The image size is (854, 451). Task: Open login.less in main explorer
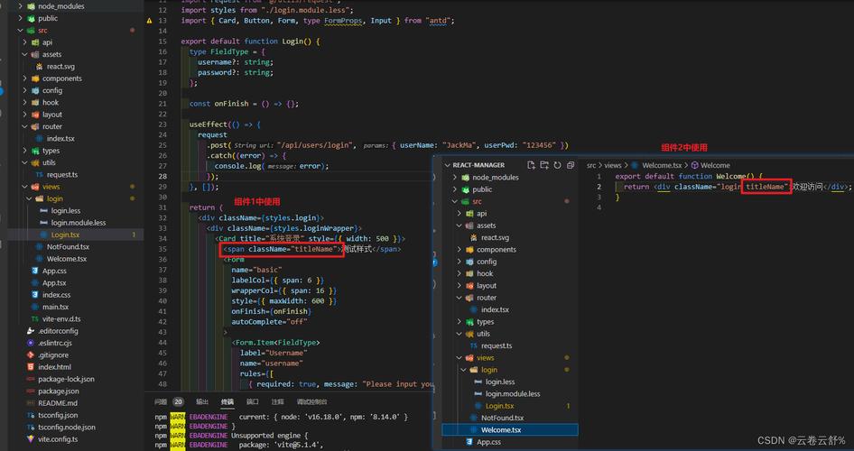(x=65, y=210)
